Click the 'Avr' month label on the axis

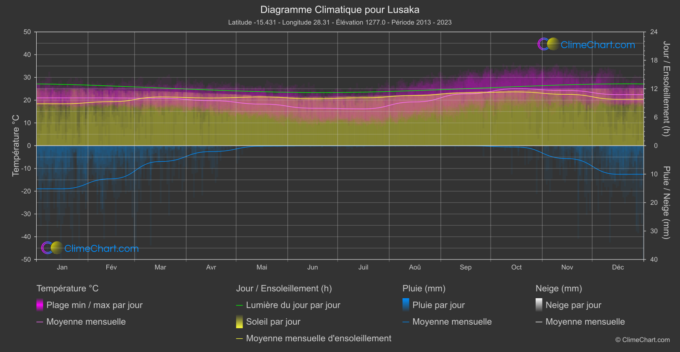point(211,267)
